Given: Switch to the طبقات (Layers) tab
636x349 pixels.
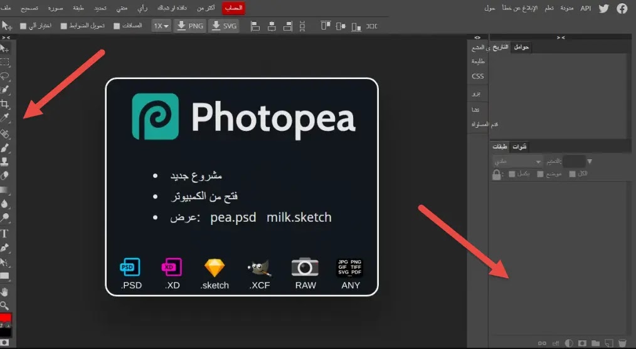Looking at the screenshot, I should pos(500,147).
